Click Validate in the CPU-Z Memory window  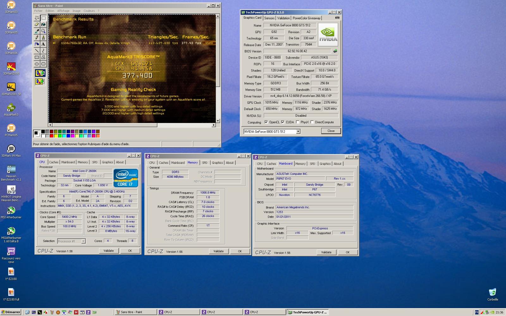point(219,251)
